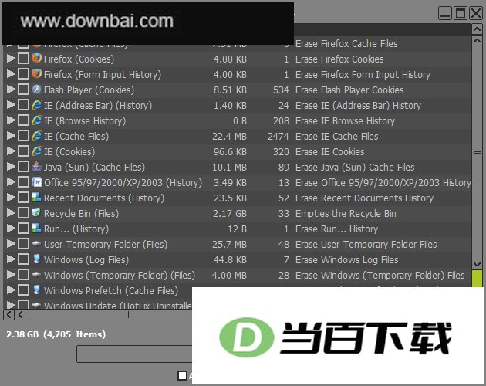This screenshot has height=386, width=486.
Task: Click the Firefox icon in the Cookies row
Action: [36, 59]
